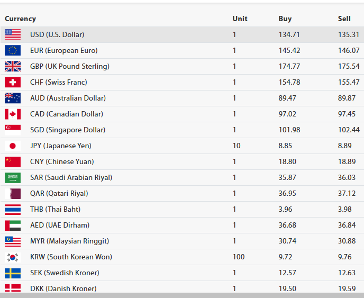Click the Unit column header
The height and width of the screenshot is (298, 364).
point(240,19)
